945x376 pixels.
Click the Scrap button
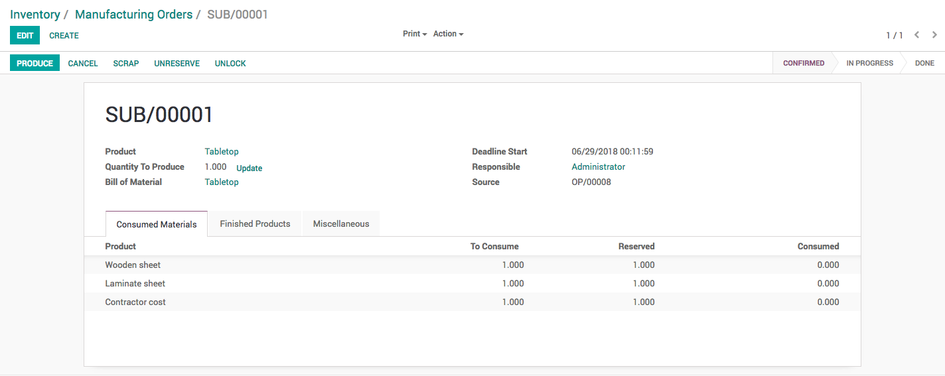point(126,64)
